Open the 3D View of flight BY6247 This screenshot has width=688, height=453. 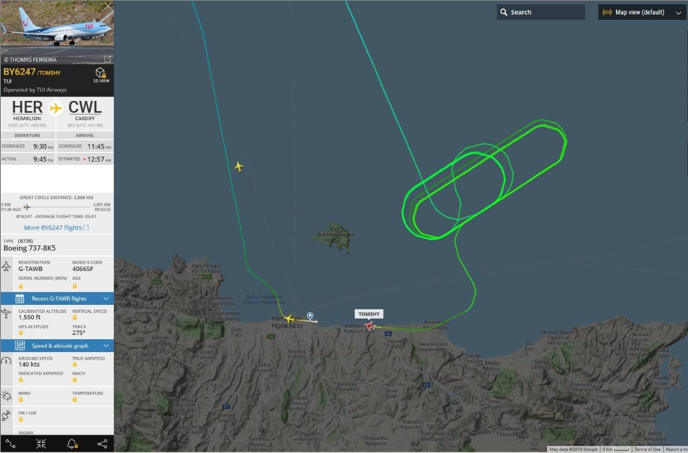point(101,75)
